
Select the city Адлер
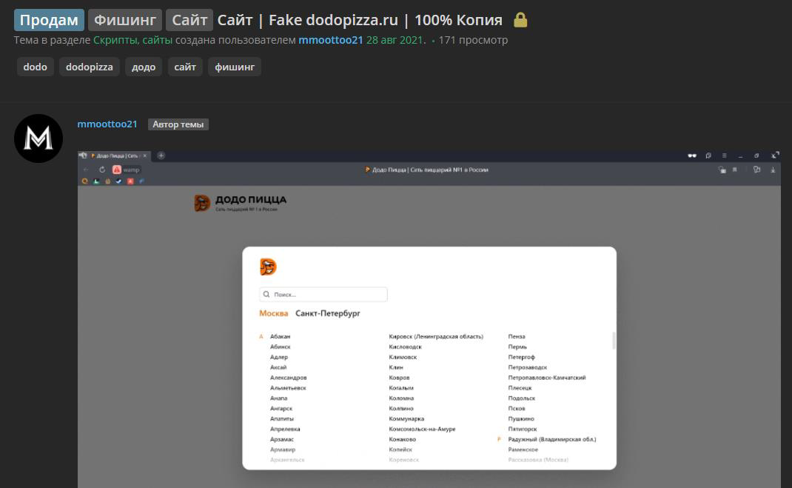(x=279, y=357)
